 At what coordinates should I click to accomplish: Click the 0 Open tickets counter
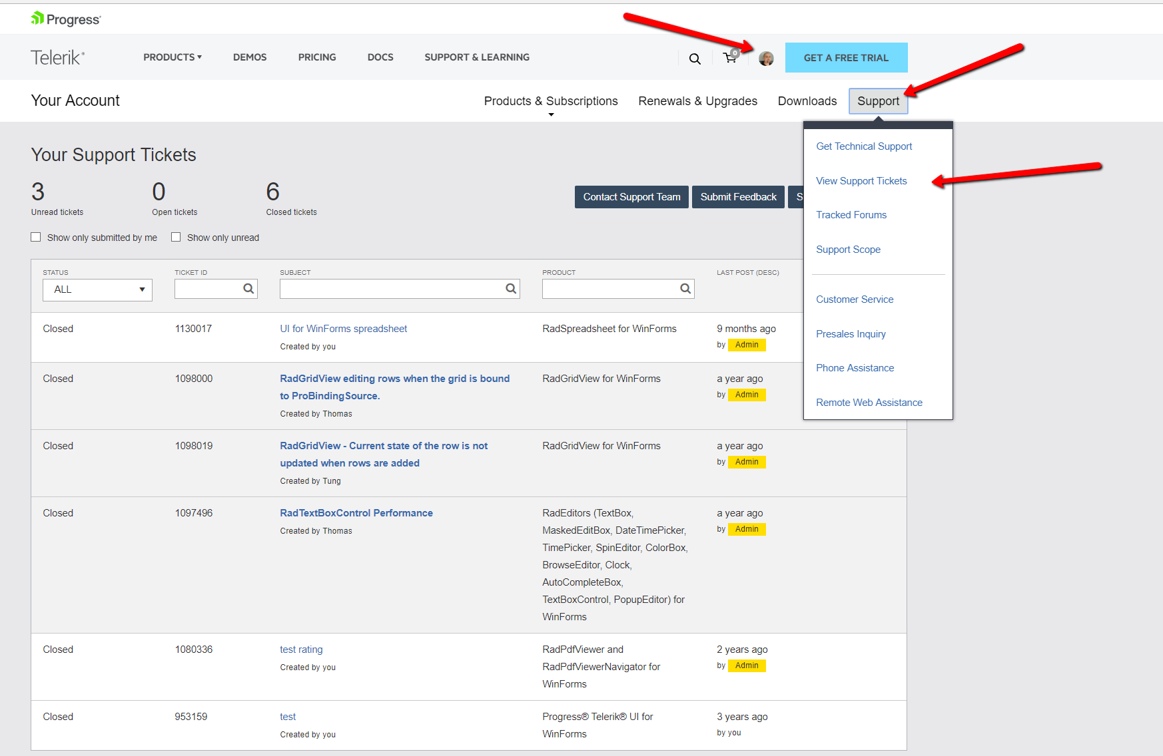click(x=175, y=198)
